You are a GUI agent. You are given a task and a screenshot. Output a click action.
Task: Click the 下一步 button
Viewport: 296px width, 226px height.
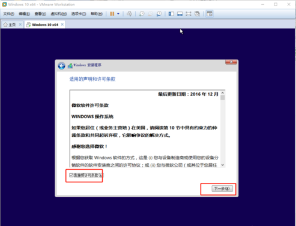click(222, 188)
